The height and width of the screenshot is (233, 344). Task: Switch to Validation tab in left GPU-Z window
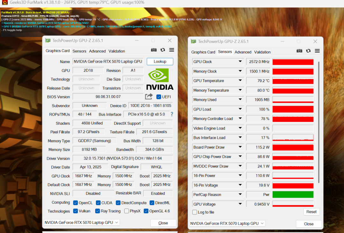pos(117,51)
